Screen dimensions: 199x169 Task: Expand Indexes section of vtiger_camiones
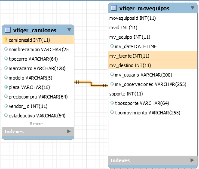[x=69, y=131]
